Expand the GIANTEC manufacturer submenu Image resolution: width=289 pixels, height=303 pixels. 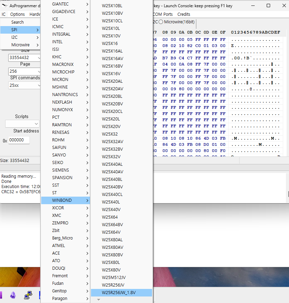pyautogui.click(x=66, y=4)
